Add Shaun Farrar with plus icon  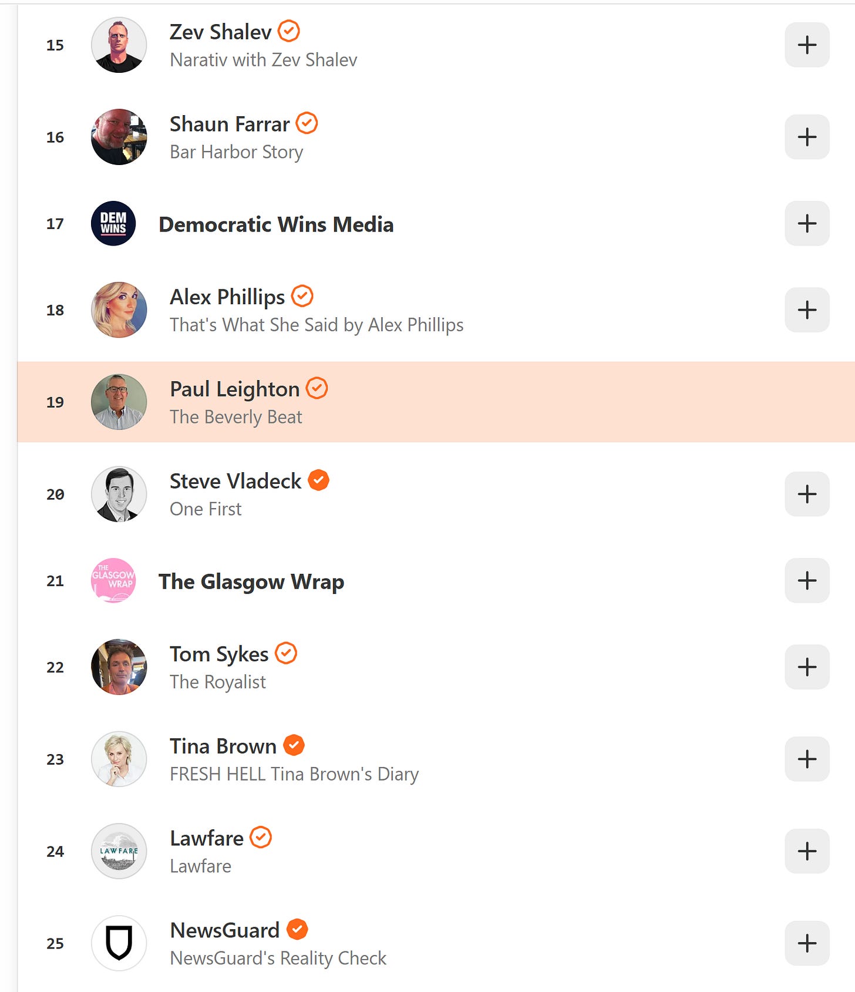(x=807, y=137)
